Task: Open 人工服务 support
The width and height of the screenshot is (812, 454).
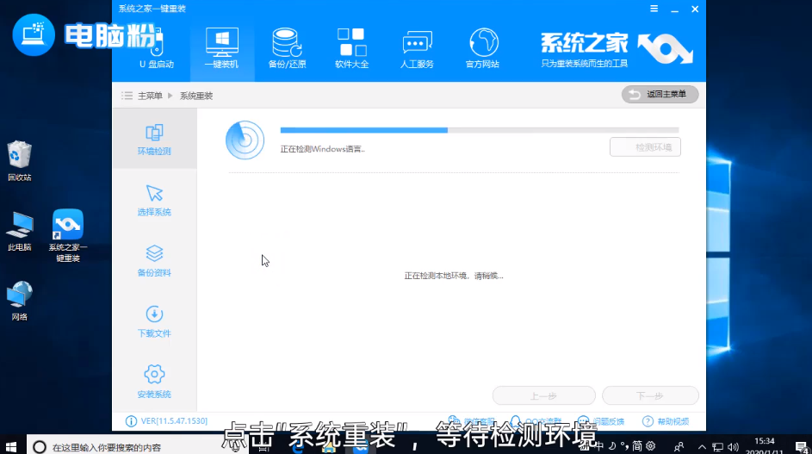Action: [417, 49]
